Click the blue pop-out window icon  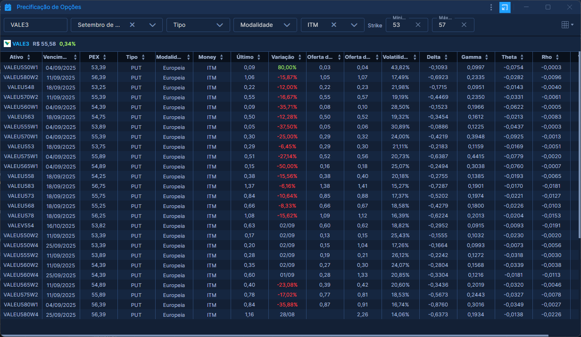(x=505, y=7)
